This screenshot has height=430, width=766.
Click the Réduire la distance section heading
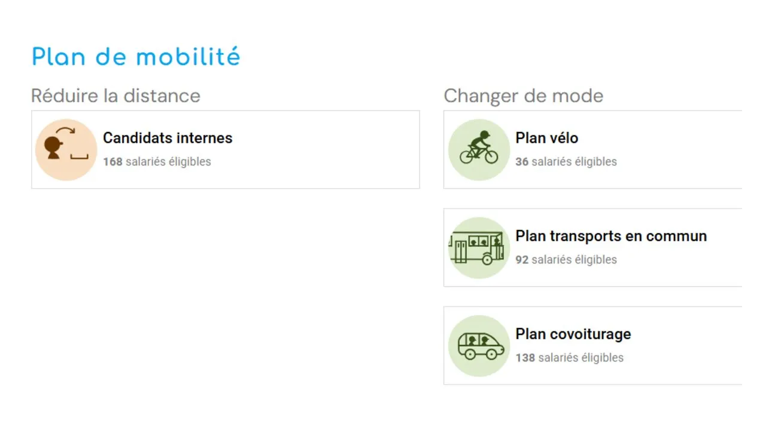click(x=115, y=96)
